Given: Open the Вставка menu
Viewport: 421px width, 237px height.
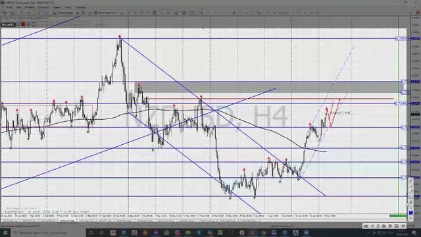Looking at the screenshot, I should click(x=29, y=7).
